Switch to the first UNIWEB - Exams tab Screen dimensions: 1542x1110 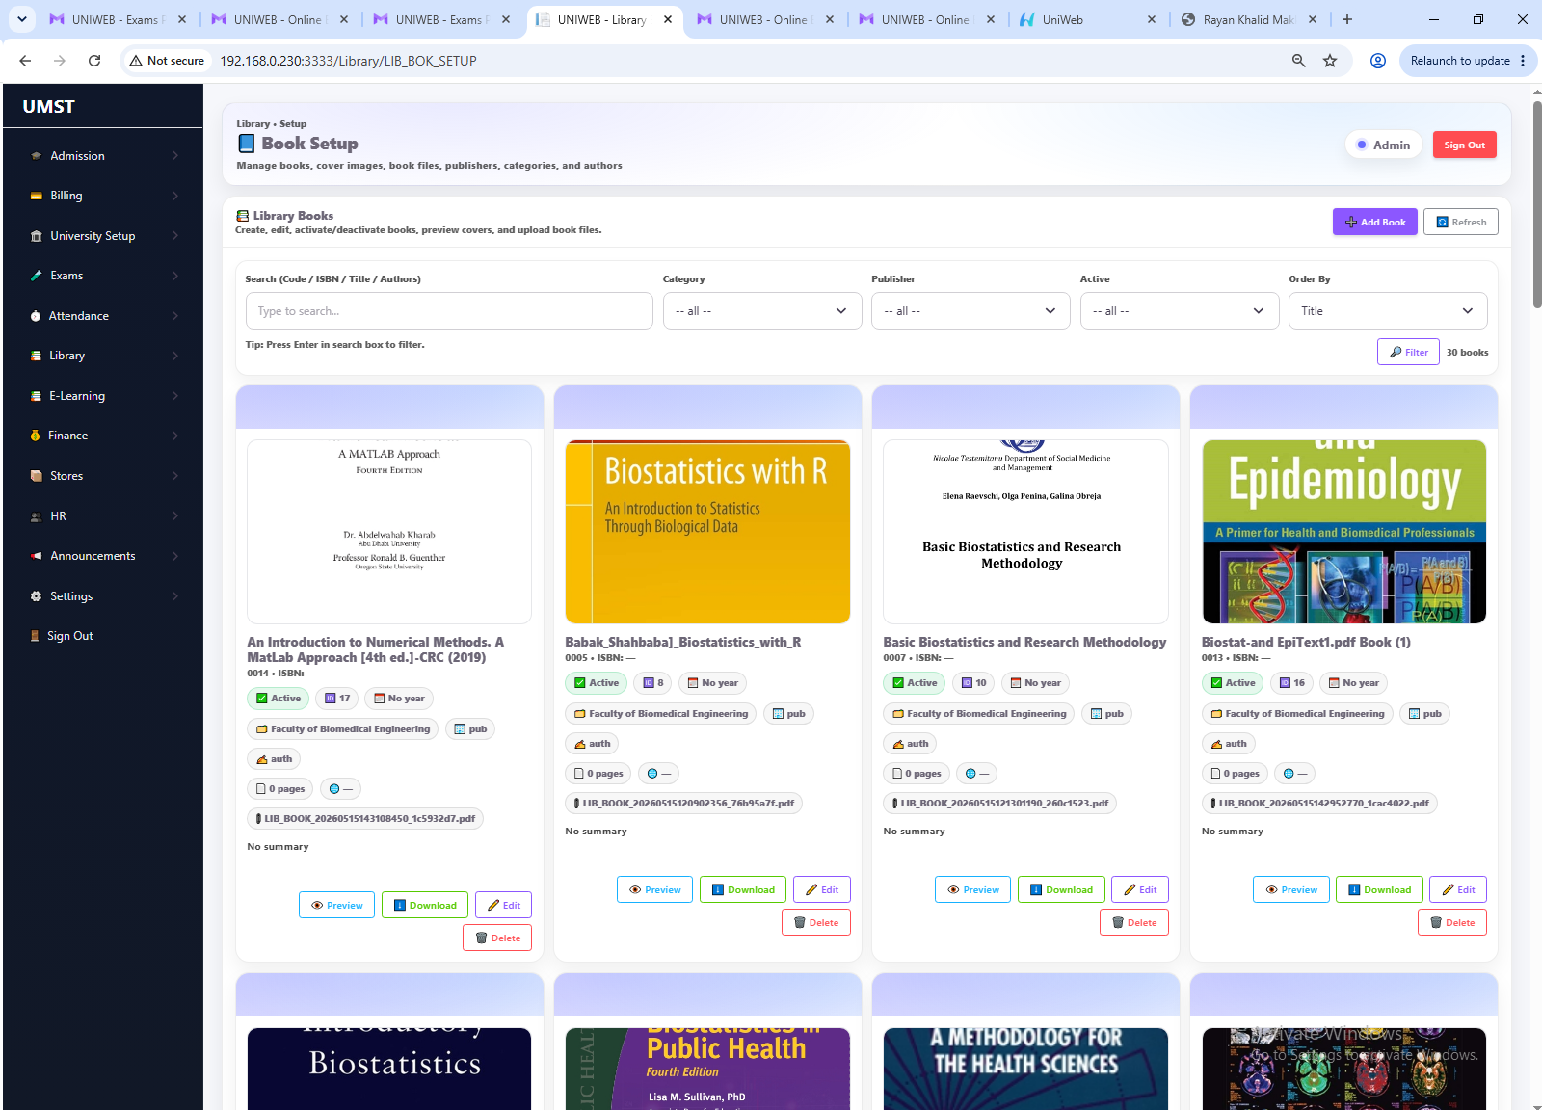(x=118, y=19)
